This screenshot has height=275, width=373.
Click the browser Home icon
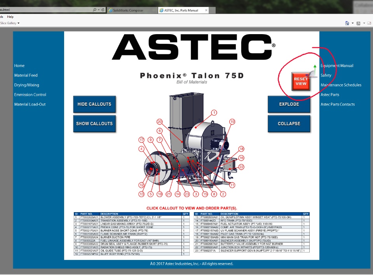tap(347, 23)
